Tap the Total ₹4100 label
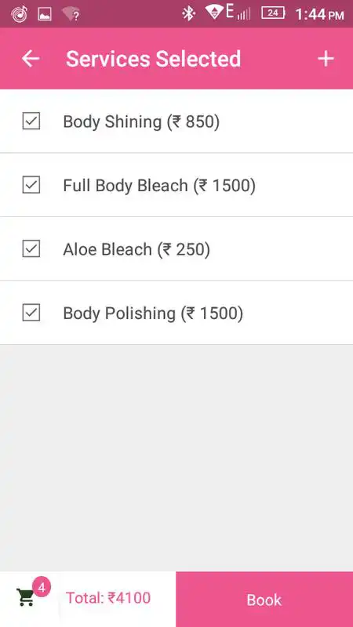The width and height of the screenshot is (353, 627). tap(108, 598)
